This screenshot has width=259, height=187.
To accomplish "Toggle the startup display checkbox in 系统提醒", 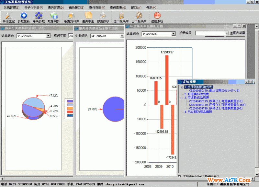I will (180, 177).
